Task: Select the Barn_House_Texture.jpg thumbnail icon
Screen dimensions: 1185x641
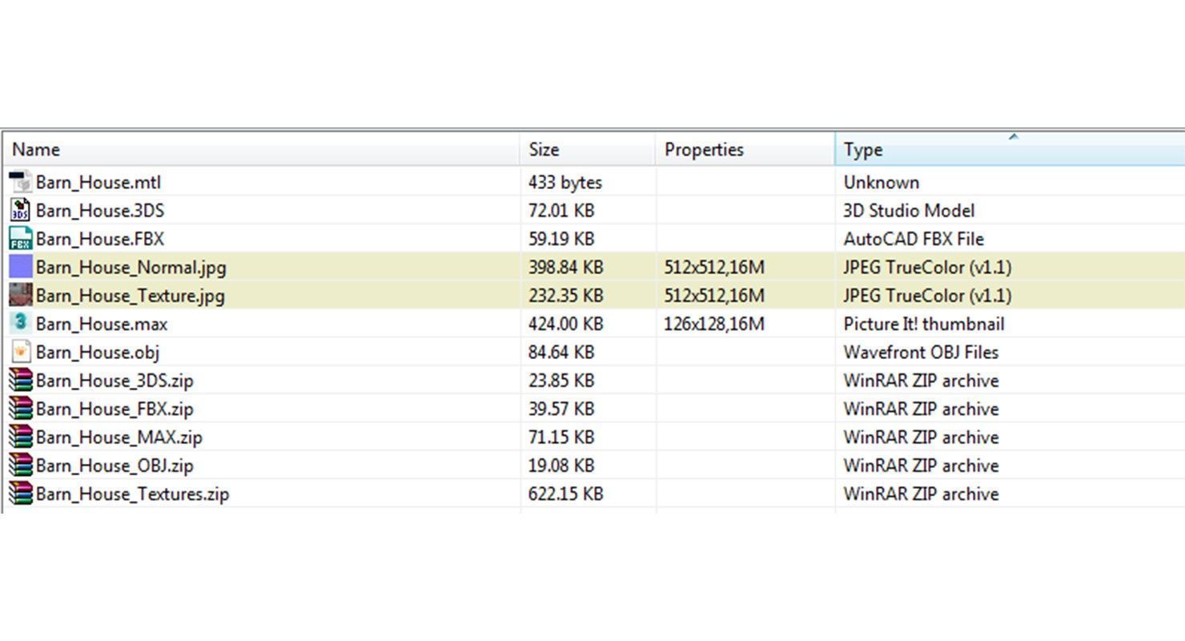Action: point(21,296)
